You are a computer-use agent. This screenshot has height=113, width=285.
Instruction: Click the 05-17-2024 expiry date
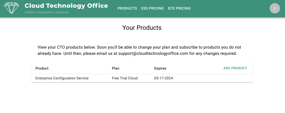pos(164,78)
